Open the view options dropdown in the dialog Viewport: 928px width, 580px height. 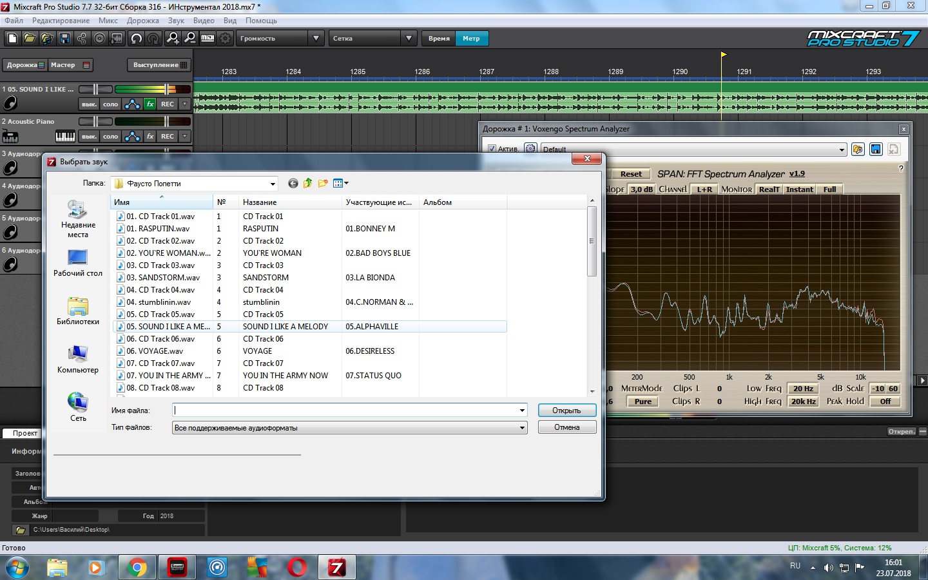(341, 184)
